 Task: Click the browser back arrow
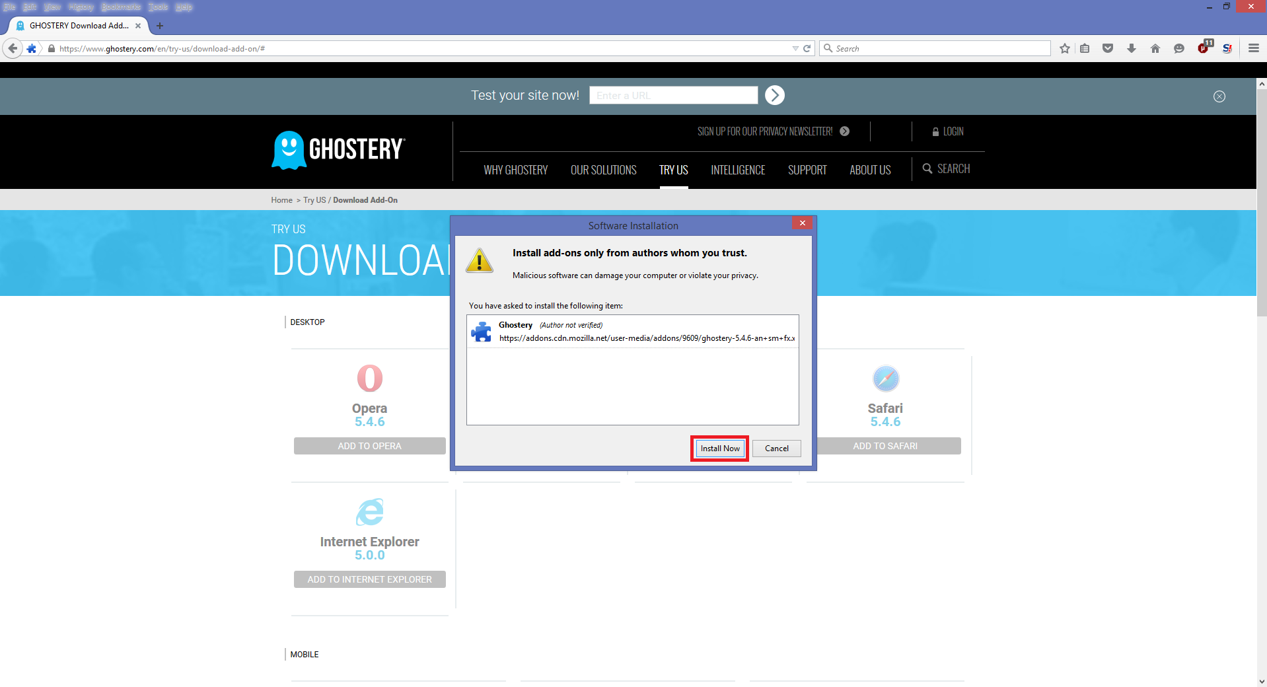pos(13,48)
